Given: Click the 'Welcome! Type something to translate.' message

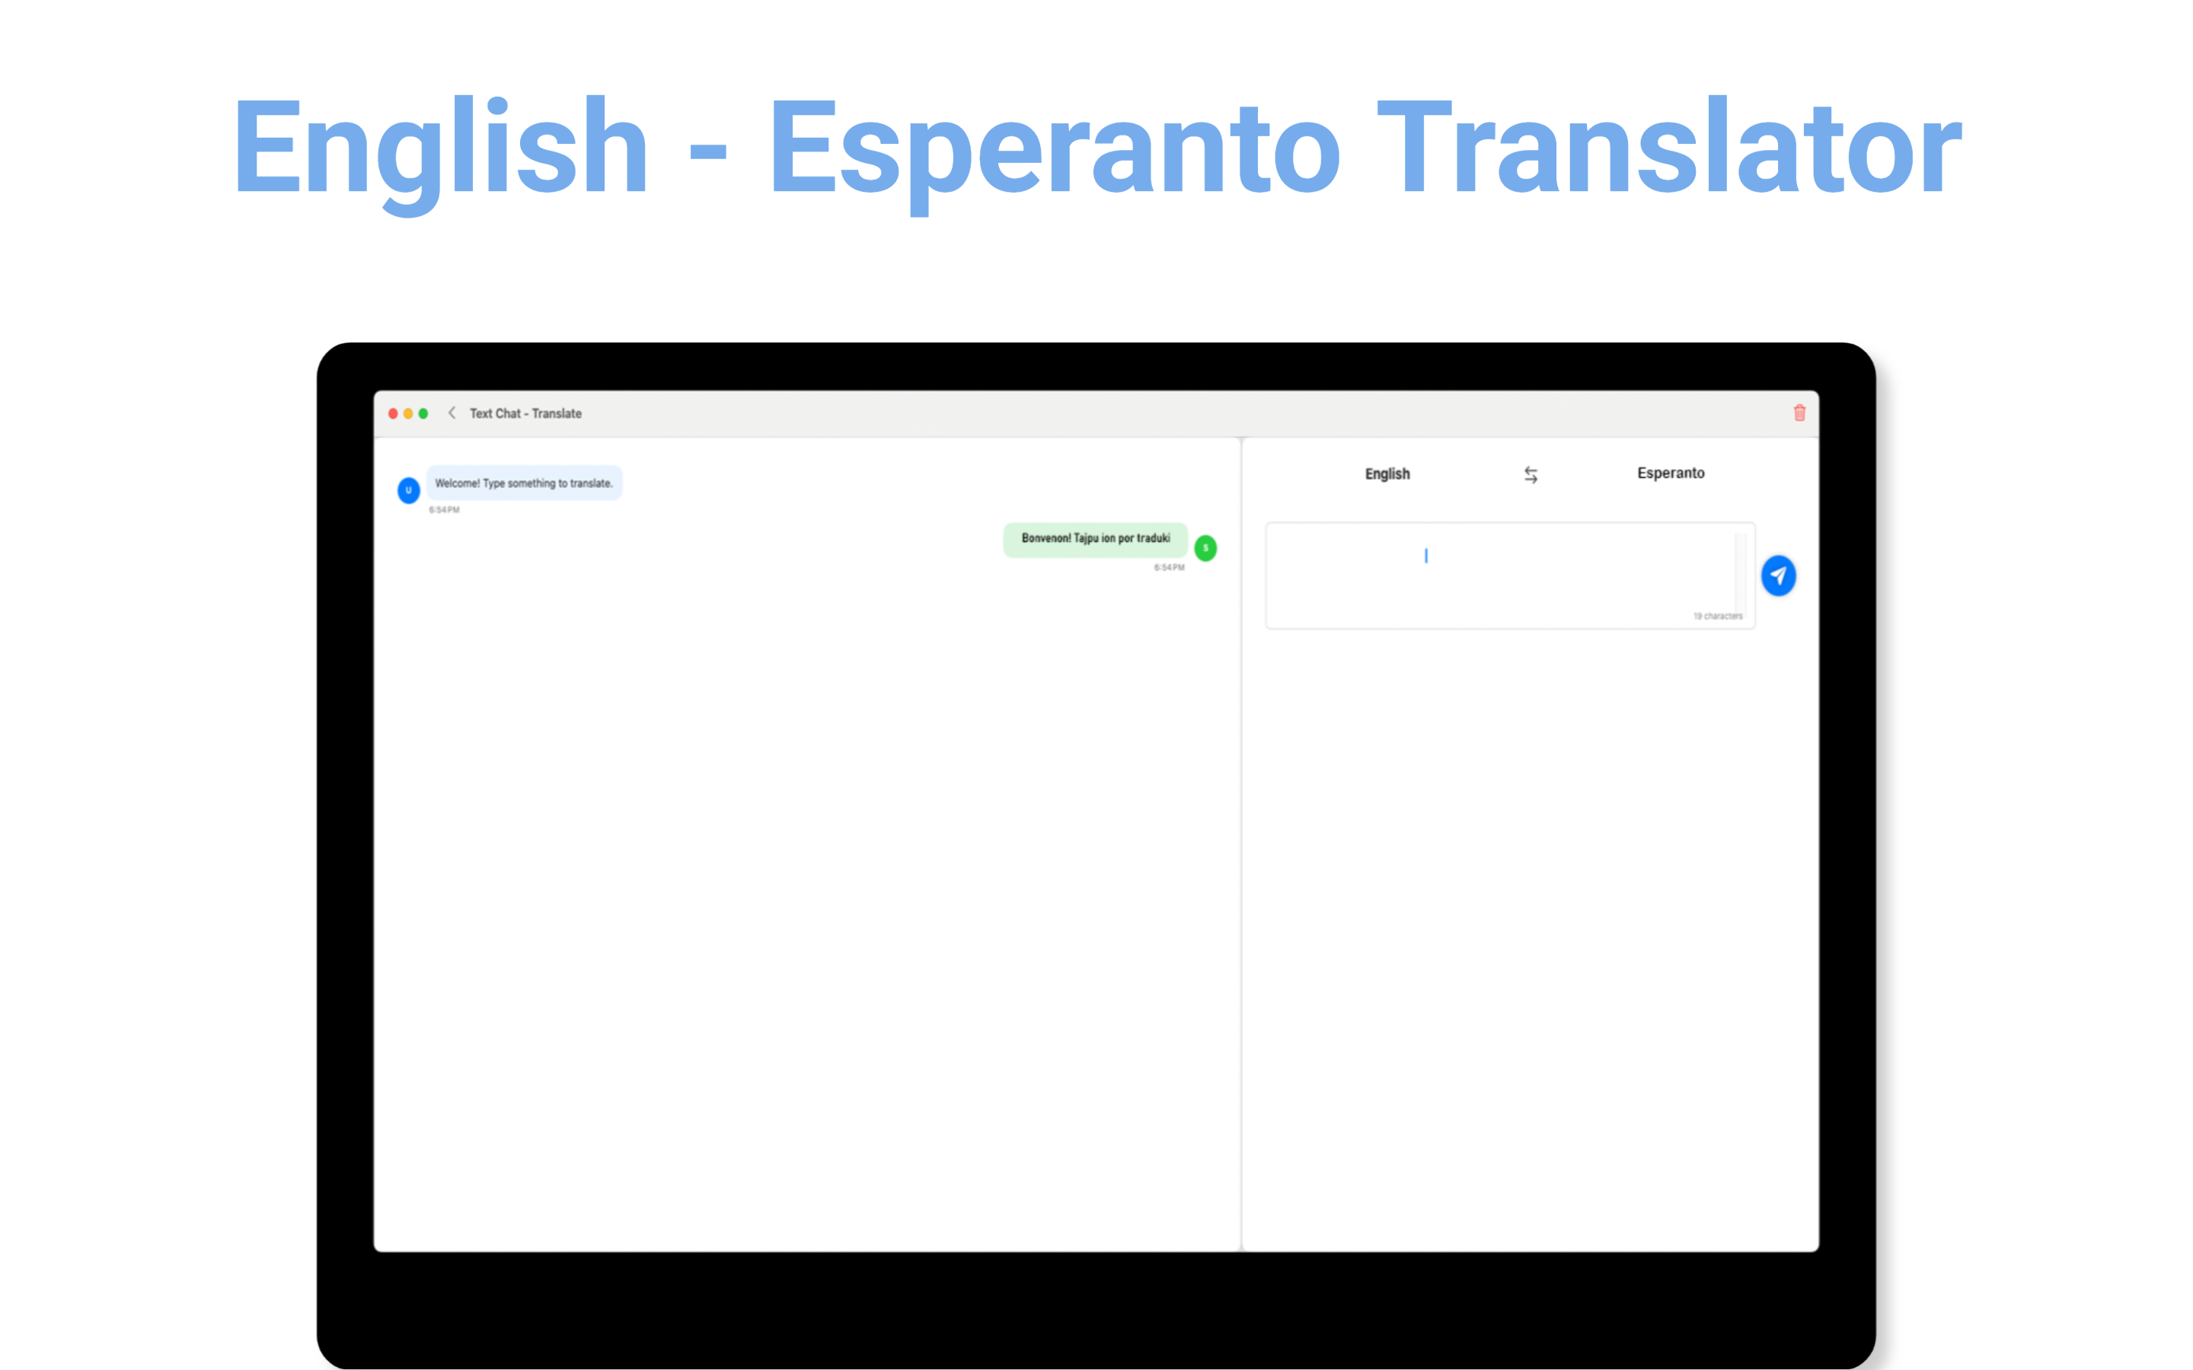Looking at the screenshot, I should (524, 483).
